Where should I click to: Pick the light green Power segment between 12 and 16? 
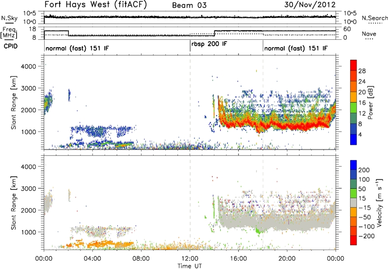pyautogui.click(x=354, y=108)
